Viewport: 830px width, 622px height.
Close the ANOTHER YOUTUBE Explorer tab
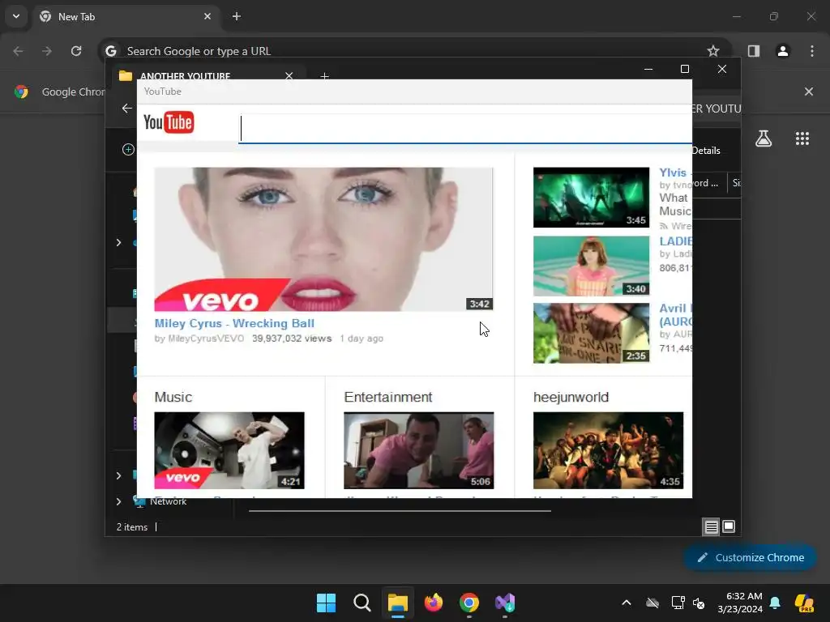tap(289, 75)
